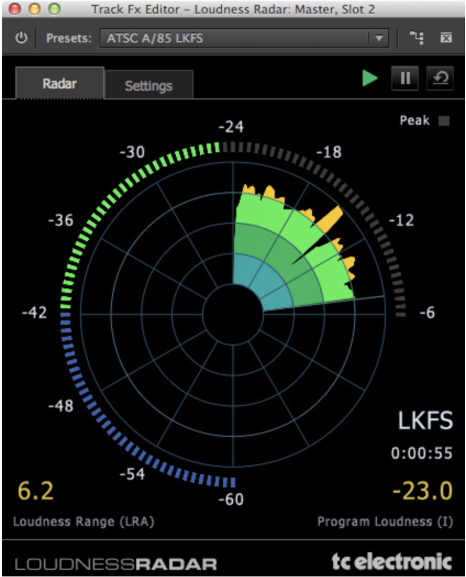Open the Settings tab
466x577 pixels.
click(x=149, y=86)
